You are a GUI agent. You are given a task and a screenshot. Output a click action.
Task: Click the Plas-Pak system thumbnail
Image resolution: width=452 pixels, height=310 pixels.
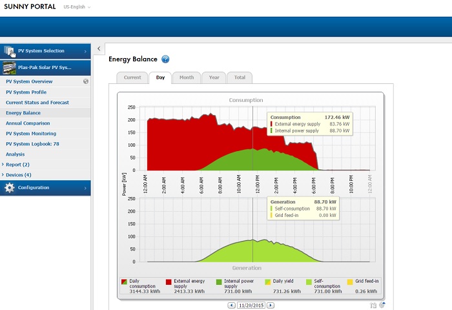click(x=9, y=68)
